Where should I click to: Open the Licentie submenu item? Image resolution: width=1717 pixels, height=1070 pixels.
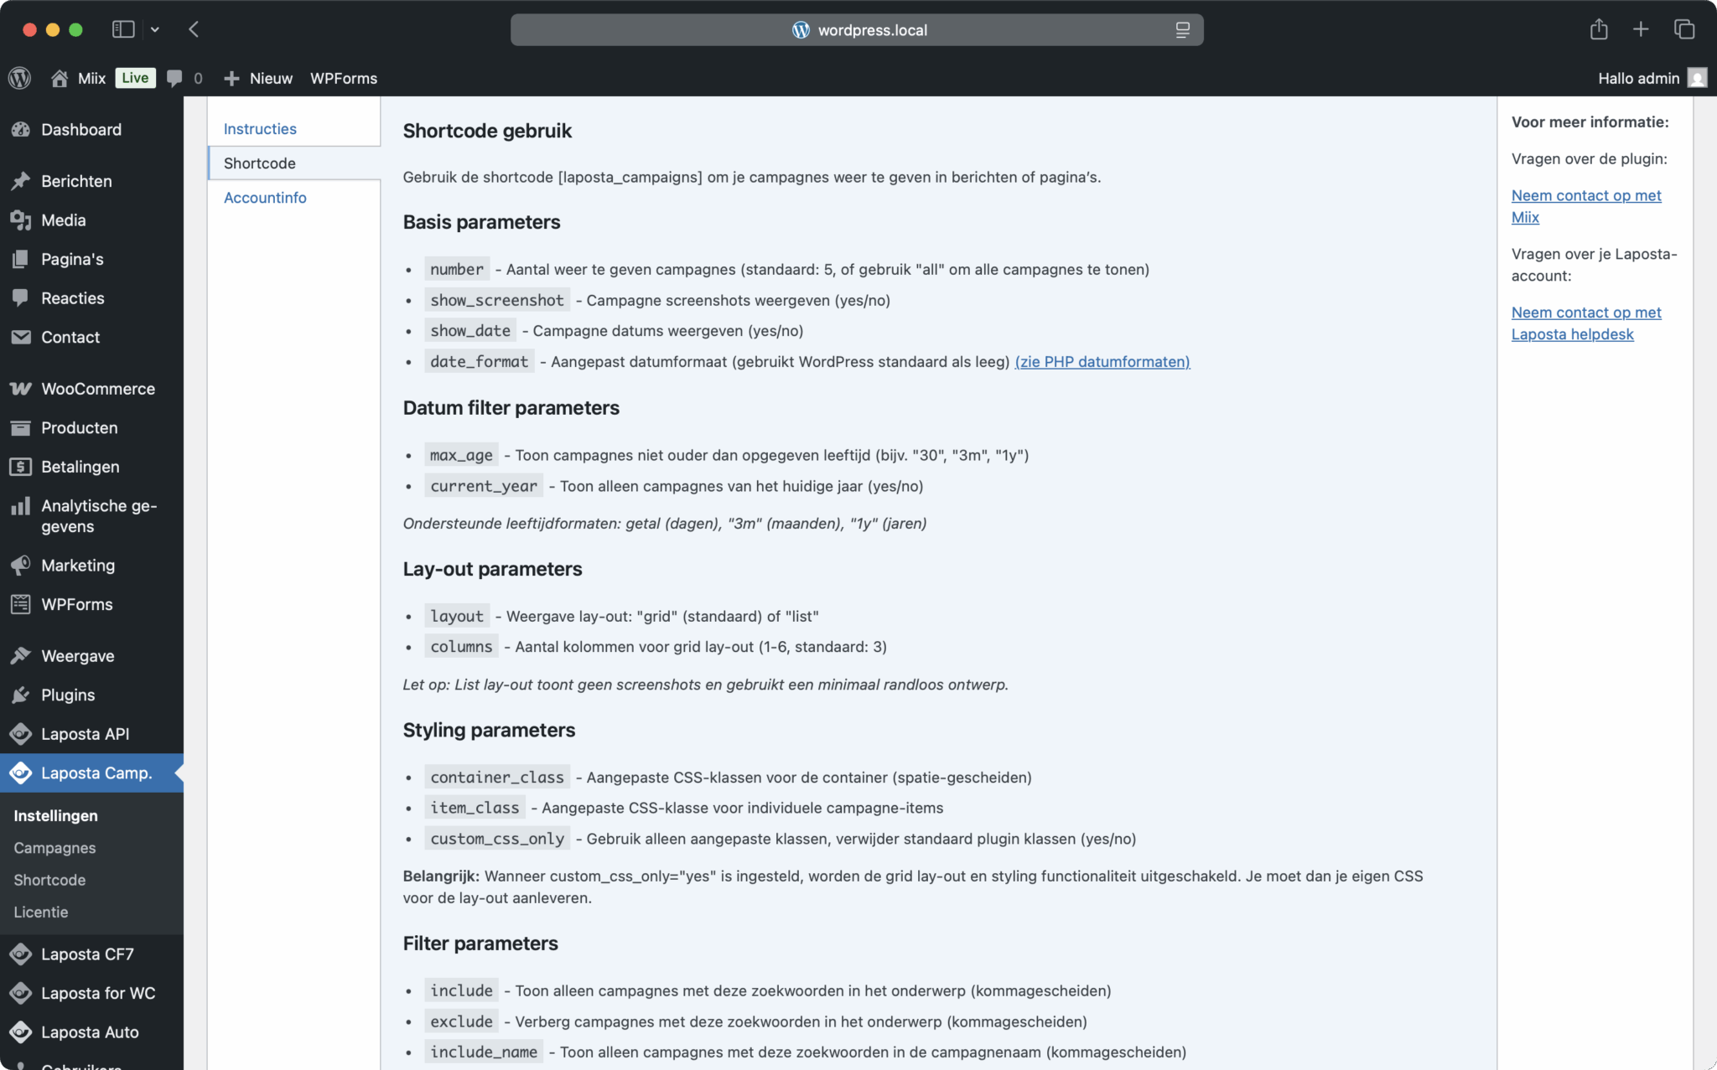click(41, 912)
